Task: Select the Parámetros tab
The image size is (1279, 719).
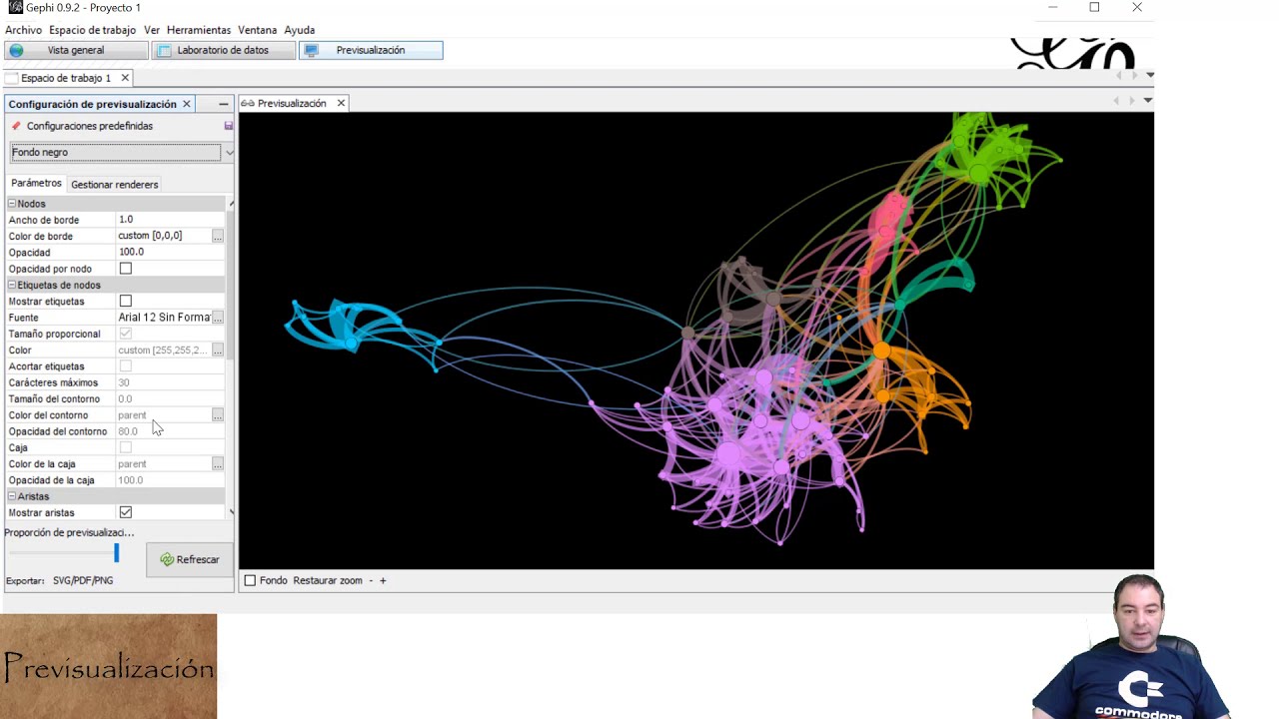Action: click(x=36, y=184)
